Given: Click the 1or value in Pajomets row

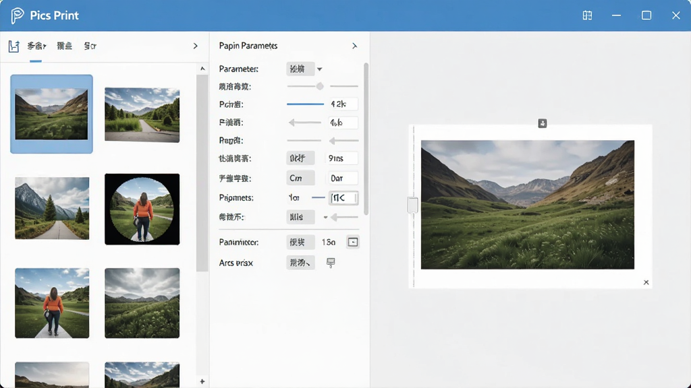Looking at the screenshot, I should pos(294,198).
